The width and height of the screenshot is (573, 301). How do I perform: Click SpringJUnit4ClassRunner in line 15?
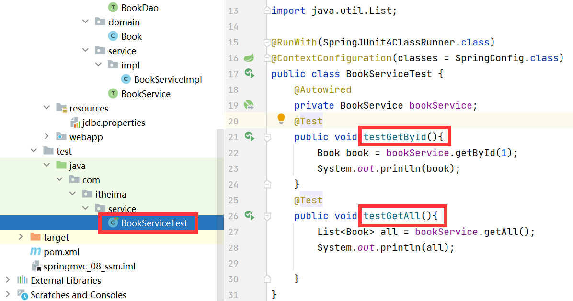[x=389, y=42]
